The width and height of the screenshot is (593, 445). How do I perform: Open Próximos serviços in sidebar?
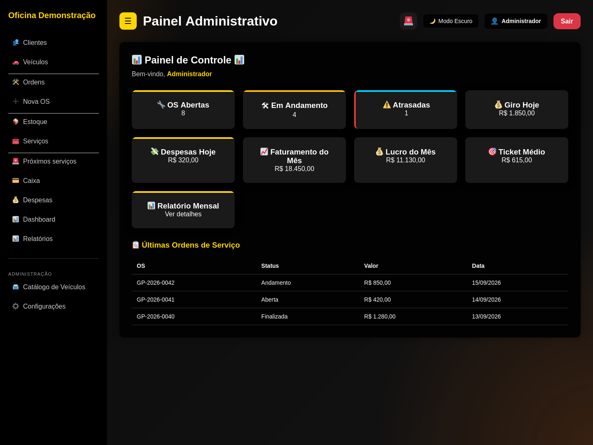point(54,162)
